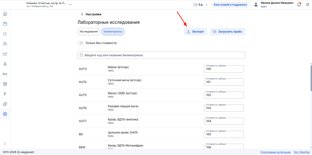Open the analytics chart icon in sidebar
Screen dimensions: 312x155
click(x=5, y=54)
